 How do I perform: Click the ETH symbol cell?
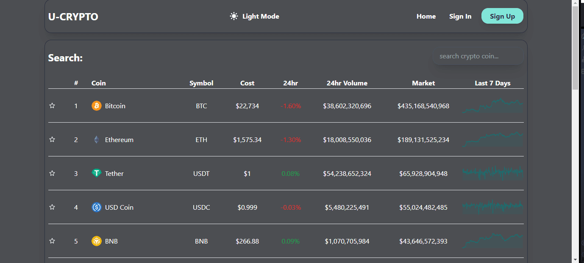click(201, 140)
